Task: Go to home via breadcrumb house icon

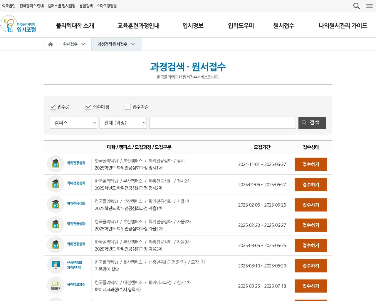Action: pos(51,44)
